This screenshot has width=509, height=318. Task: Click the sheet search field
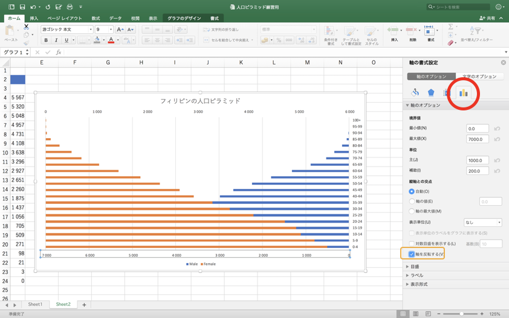pos(458,7)
